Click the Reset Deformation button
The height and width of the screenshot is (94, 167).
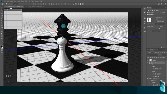click(160, 21)
